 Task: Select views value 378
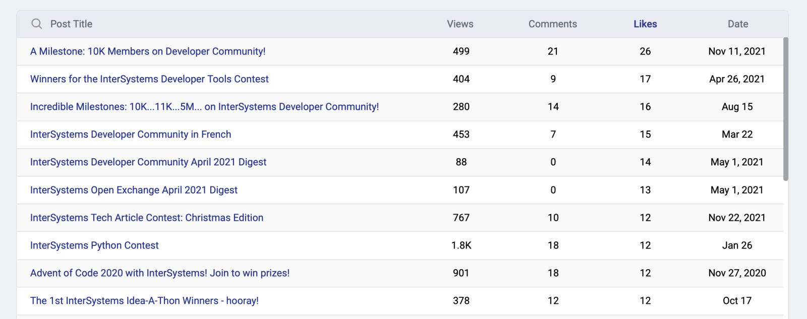pos(461,301)
